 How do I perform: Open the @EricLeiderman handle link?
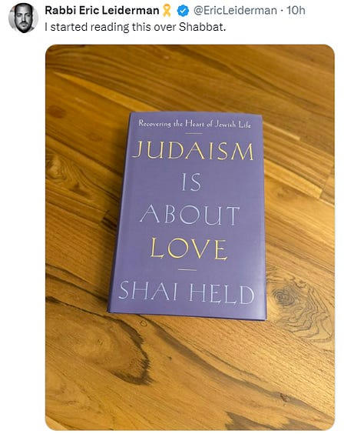pyautogui.click(x=235, y=11)
